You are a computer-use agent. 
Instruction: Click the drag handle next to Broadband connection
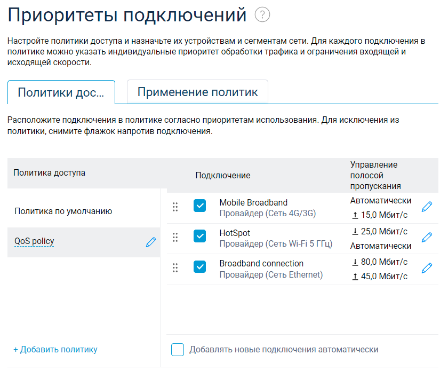tap(176, 267)
